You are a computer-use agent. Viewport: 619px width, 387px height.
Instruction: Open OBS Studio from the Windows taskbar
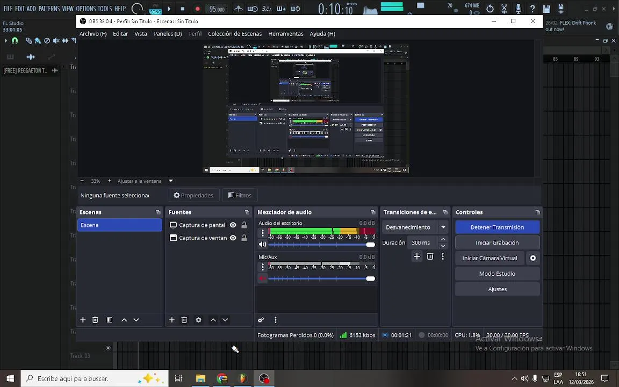pyautogui.click(x=264, y=378)
